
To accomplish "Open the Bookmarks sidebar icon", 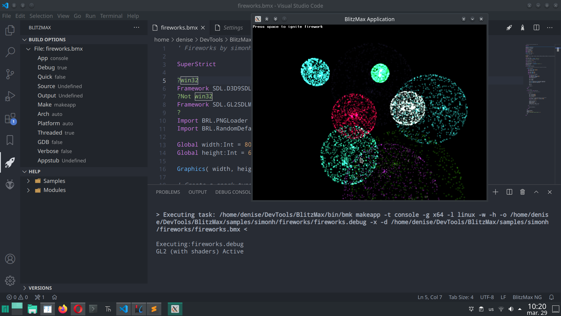I will coord(10,140).
